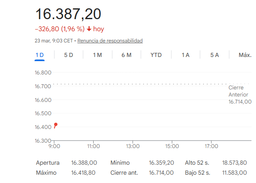The width and height of the screenshot is (256, 183).
Task: Click the red down arrow icon
Action: pyautogui.click(x=89, y=29)
